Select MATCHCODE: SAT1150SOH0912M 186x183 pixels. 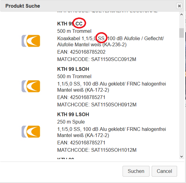point(97,105)
